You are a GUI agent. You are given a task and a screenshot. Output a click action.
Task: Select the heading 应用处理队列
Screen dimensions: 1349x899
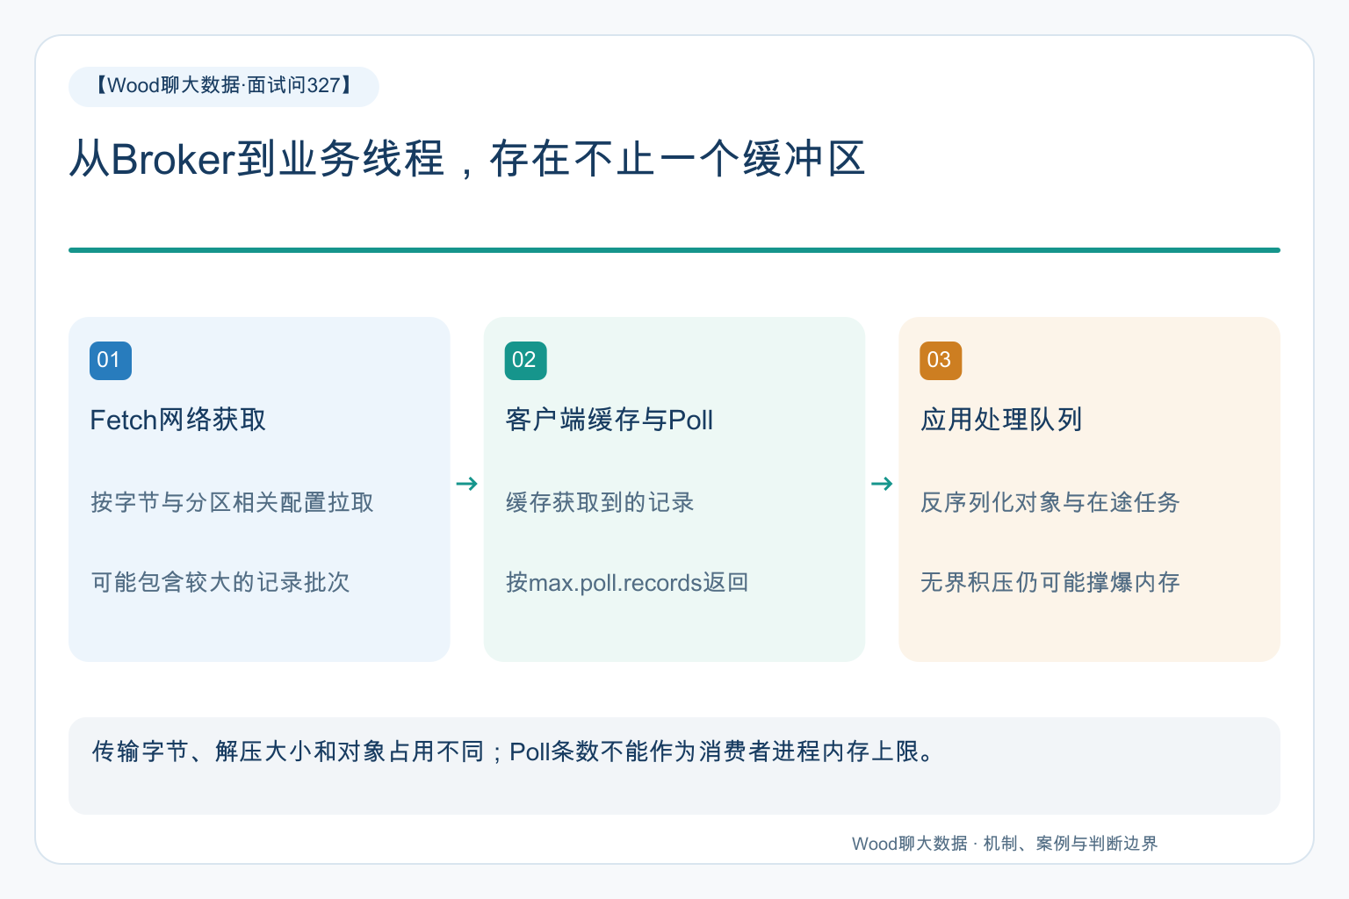coord(1001,420)
